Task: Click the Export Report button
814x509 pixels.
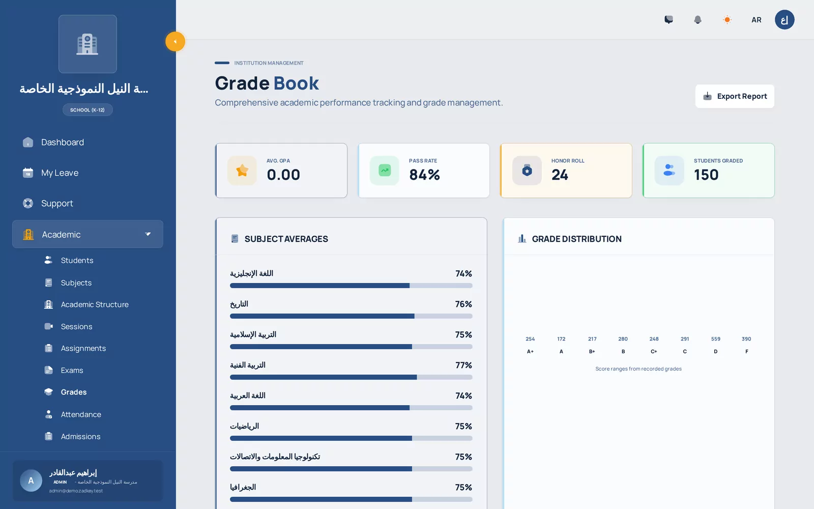Action: (735, 96)
